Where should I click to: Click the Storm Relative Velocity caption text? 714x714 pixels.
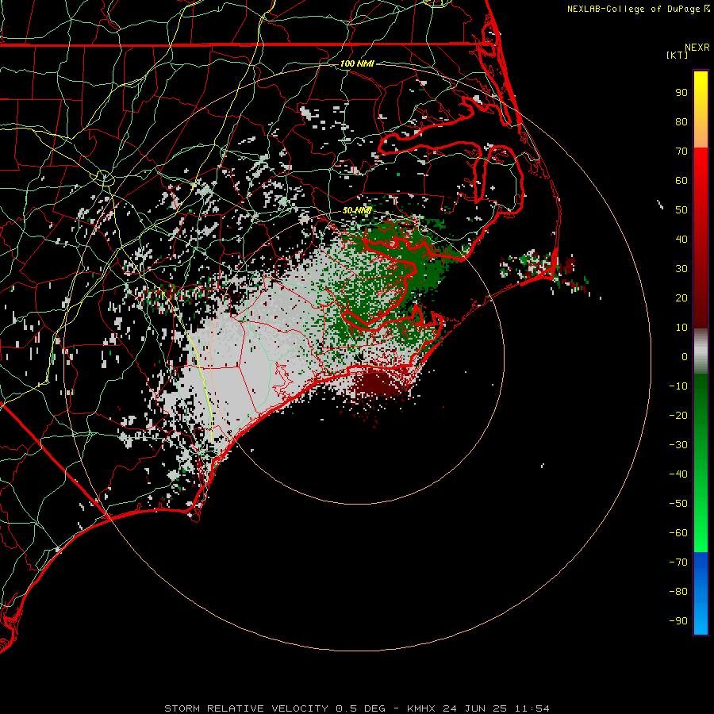(356, 708)
